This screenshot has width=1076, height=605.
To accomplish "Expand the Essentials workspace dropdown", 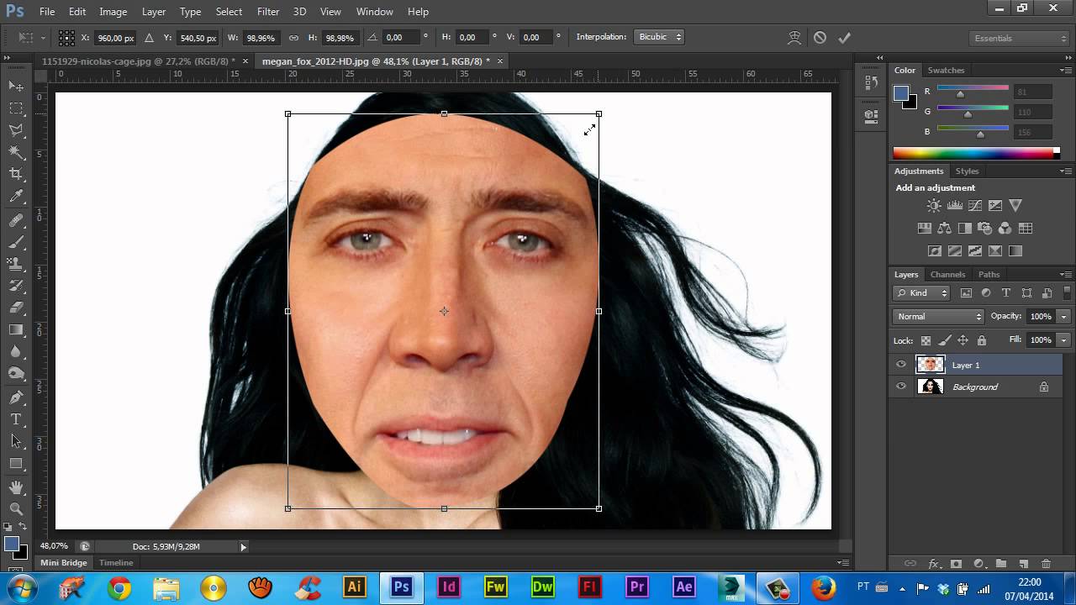I will tap(1018, 39).
